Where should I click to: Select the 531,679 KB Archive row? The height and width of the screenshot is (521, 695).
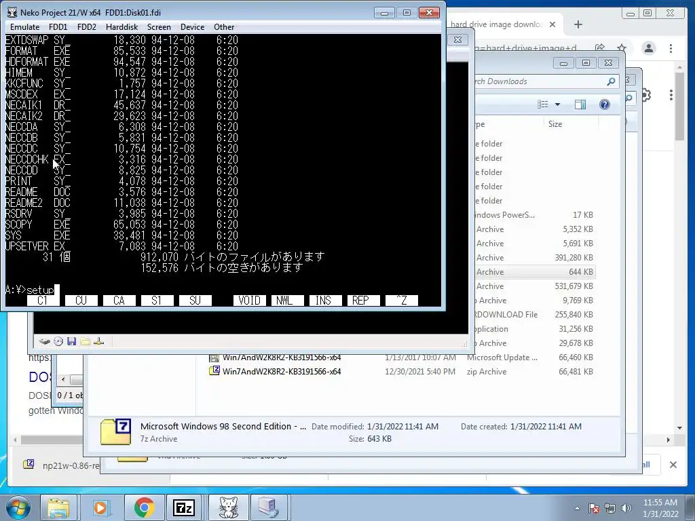pyautogui.click(x=534, y=286)
